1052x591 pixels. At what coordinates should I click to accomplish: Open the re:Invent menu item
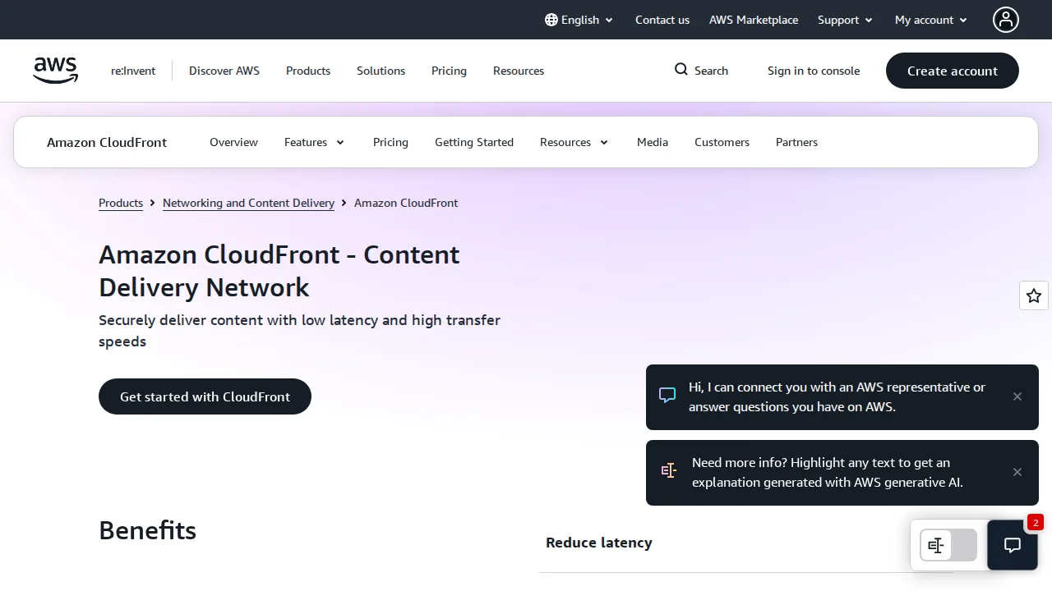pyautogui.click(x=133, y=71)
